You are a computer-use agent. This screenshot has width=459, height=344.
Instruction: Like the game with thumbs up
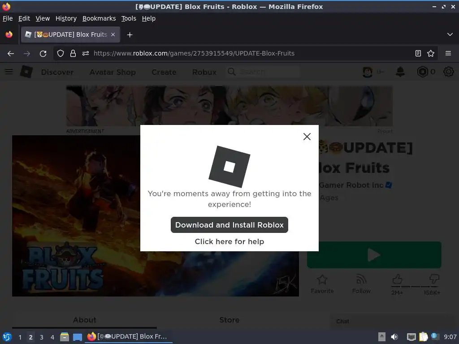tap(397, 279)
